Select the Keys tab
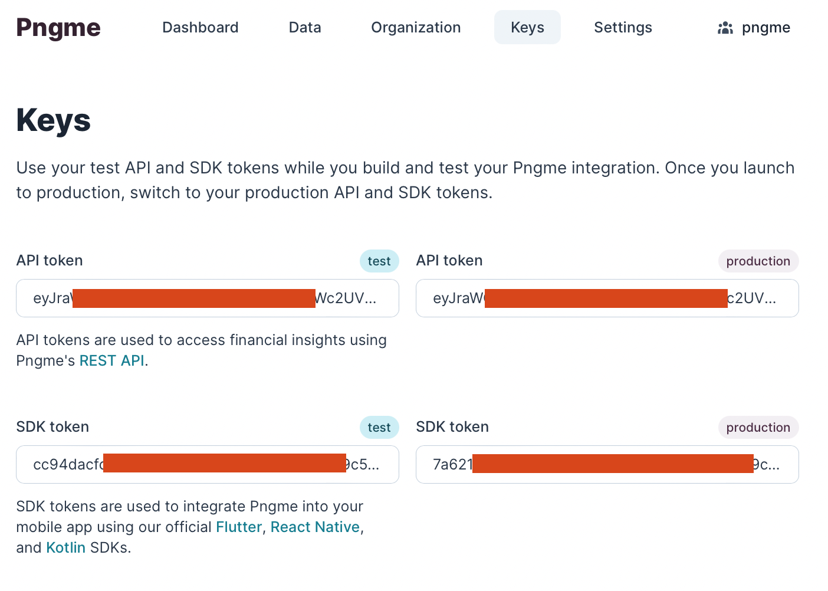The width and height of the screenshot is (828, 591). pos(527,28)
